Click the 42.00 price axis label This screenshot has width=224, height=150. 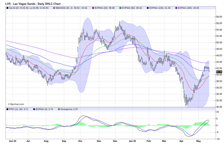(x=219, y=68)
